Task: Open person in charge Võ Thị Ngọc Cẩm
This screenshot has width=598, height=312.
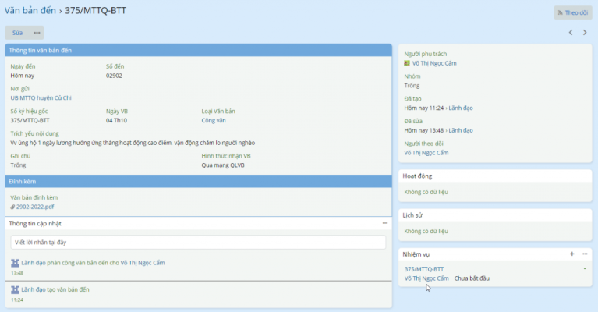Action: pyautogui.click(x=434, y=63)
